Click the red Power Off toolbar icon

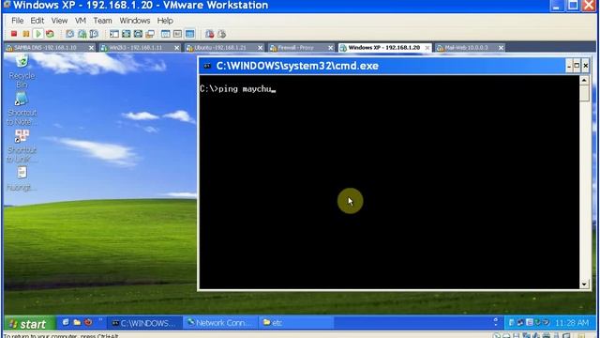14,34
